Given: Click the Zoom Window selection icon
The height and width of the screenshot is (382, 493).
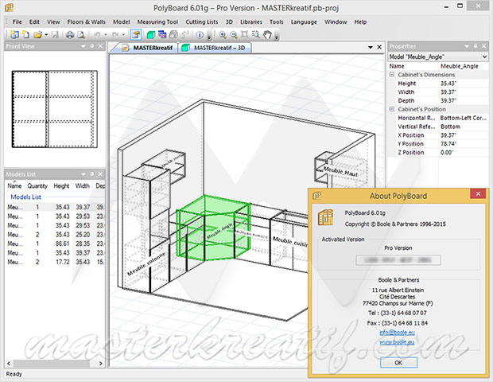Looking at the screenshot, I should [x=256, y=34].
